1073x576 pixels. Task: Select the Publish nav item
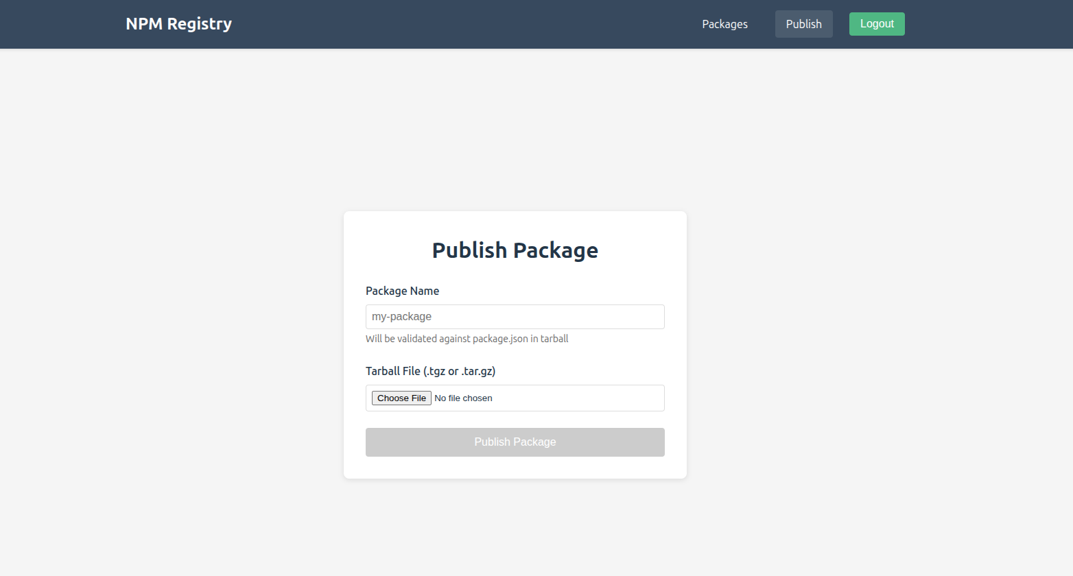[803, 24]
